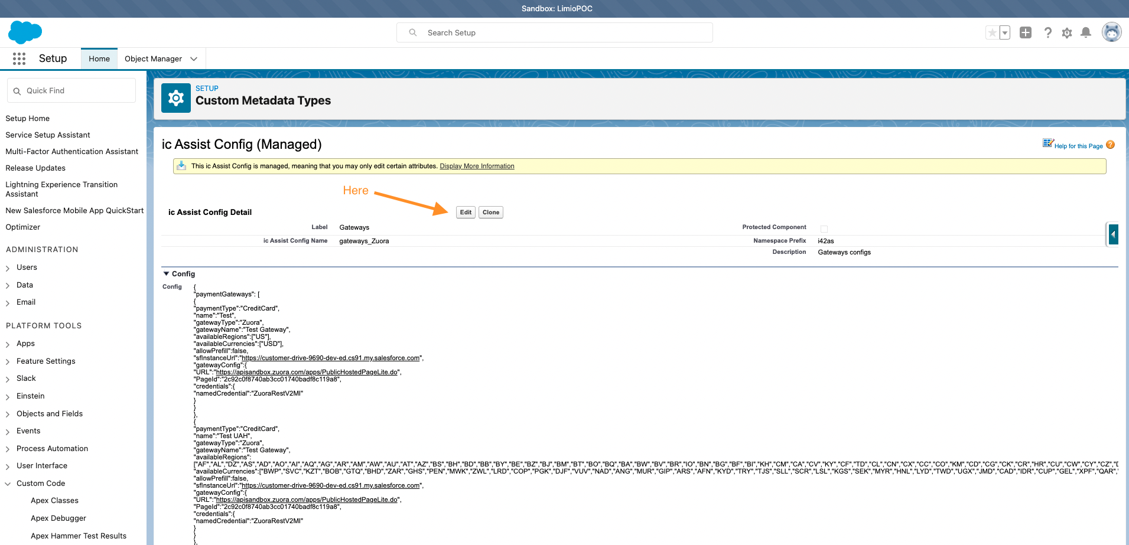Open the global actions plus icon

(x=1026, y=33)
